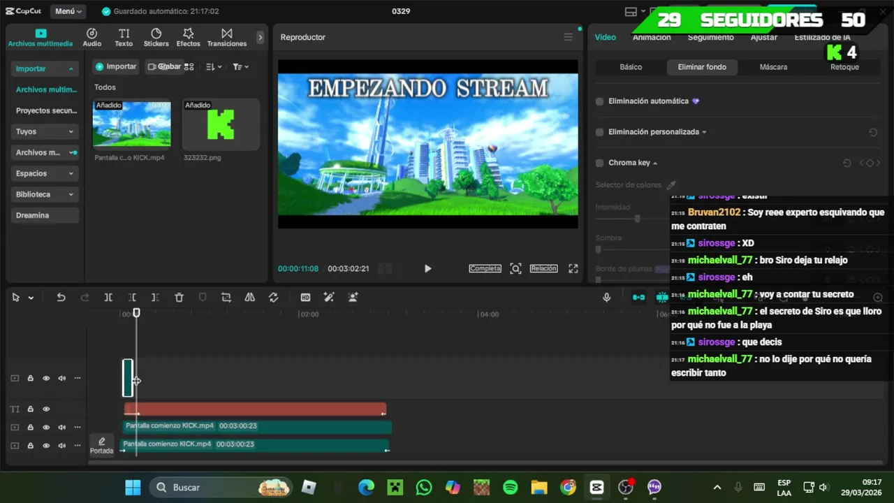The image size is (894, 503).
Task: Switch to the Básico subtab
Action: 631,67
